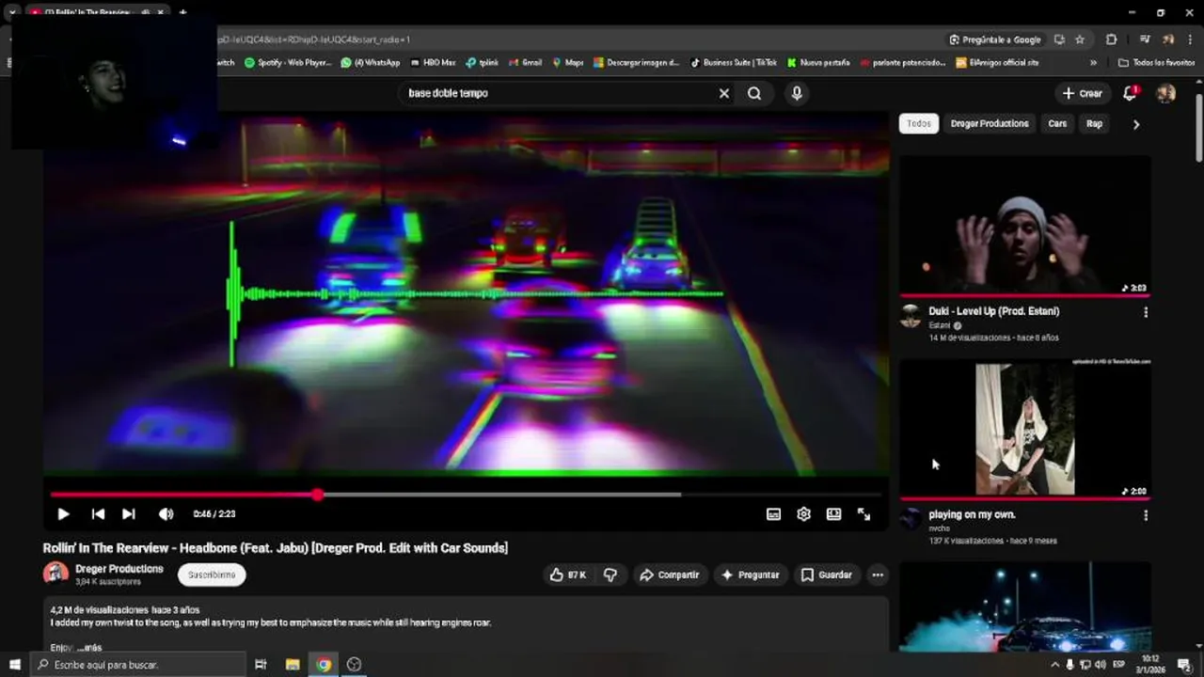Open the Maps bookmark
1204x677 pixels.
pyautogui.click(x=568, y=63)
